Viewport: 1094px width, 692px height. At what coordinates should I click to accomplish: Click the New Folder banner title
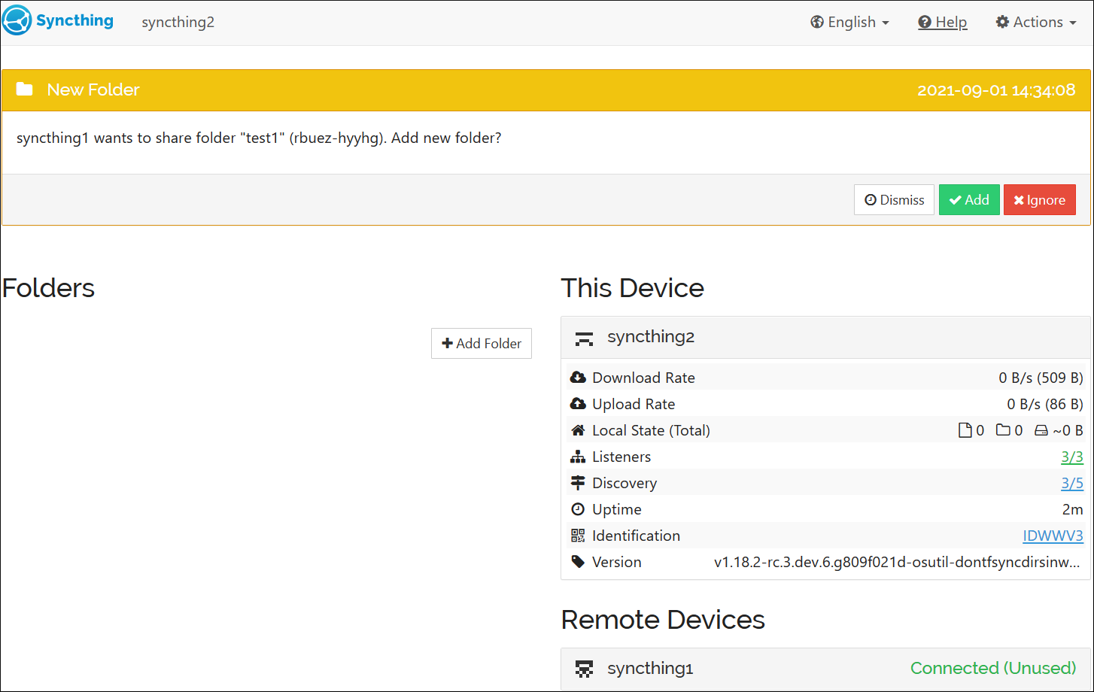(x=93, y=90)
